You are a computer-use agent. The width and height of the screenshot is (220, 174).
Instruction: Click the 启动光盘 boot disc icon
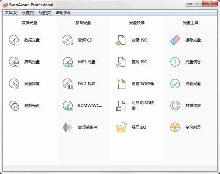(14, 62)
